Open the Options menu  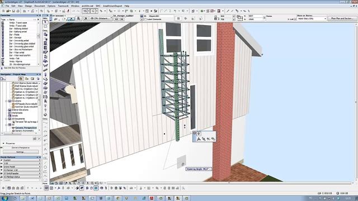[x=51, y=6]
